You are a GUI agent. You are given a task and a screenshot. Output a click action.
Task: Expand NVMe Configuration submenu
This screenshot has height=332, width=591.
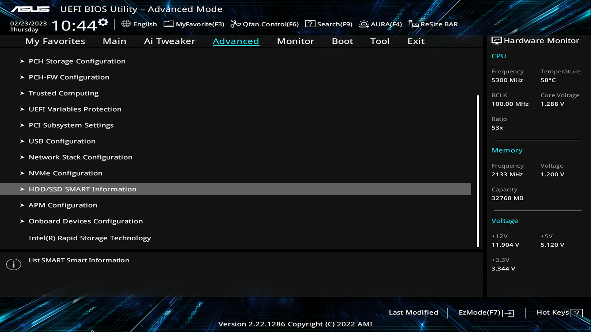click(x=65, y=173)
